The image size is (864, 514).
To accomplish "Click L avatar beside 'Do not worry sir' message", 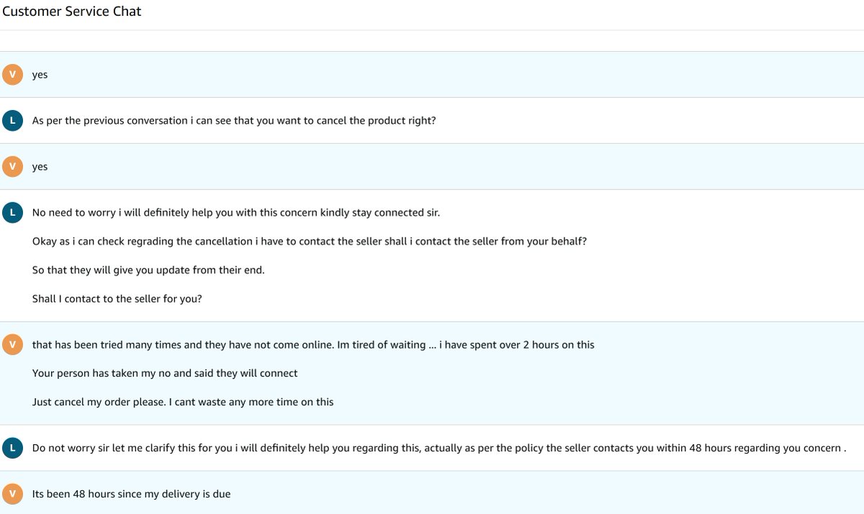I will pos(12,448).
